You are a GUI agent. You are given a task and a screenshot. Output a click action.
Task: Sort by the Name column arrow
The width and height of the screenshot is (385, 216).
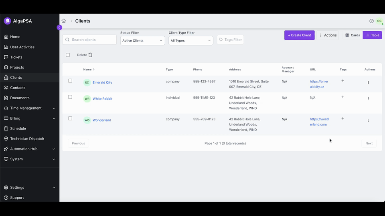(x=93, y=70)
